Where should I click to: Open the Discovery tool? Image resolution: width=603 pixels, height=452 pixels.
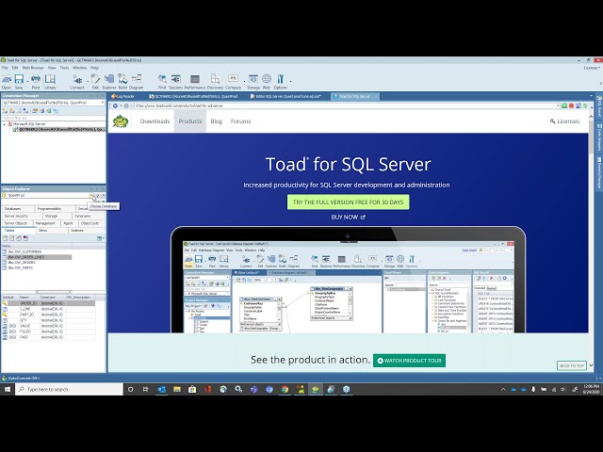pos(215,82)
